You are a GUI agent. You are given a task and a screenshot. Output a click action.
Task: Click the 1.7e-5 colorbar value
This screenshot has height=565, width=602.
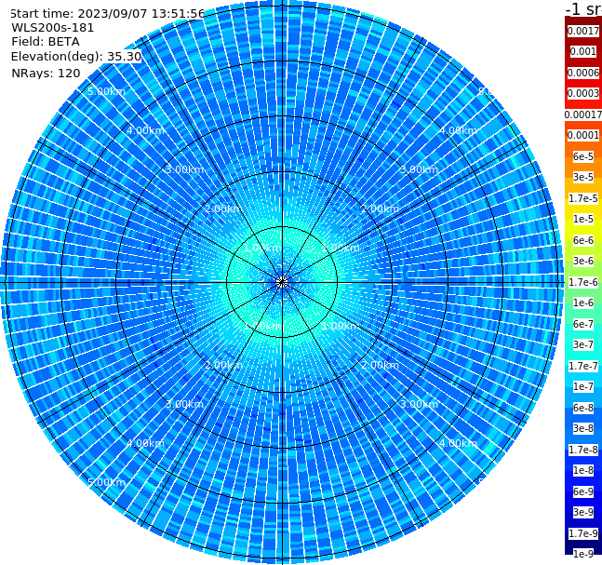(583, 198)
